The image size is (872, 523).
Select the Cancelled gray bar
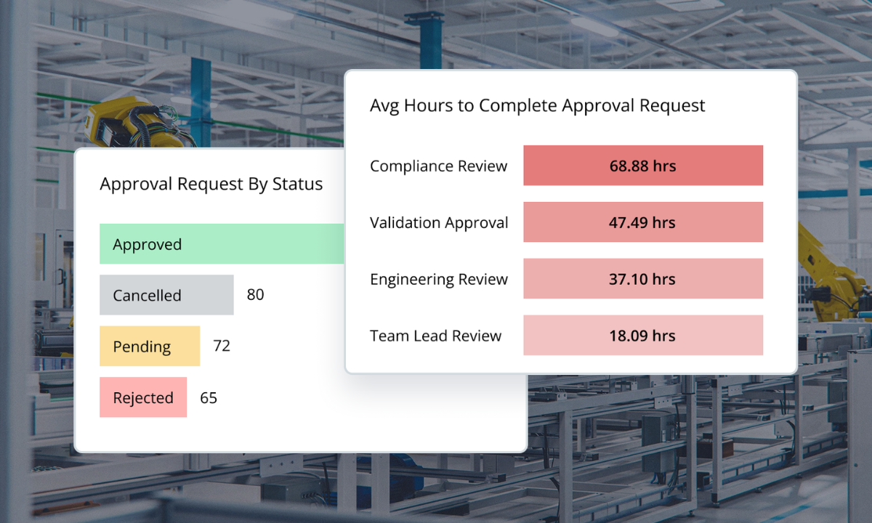(166, 295)
